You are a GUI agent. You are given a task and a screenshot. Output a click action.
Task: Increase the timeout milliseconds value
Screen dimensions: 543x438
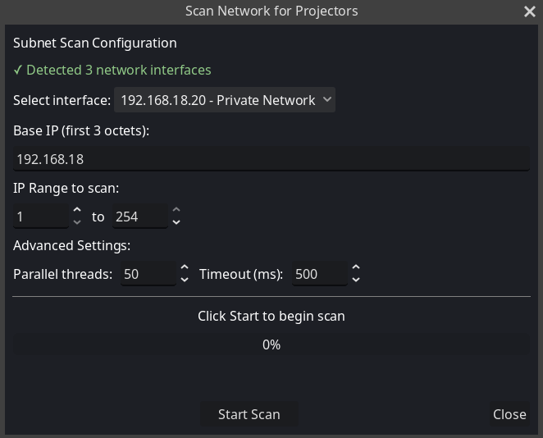coord(355,267)
